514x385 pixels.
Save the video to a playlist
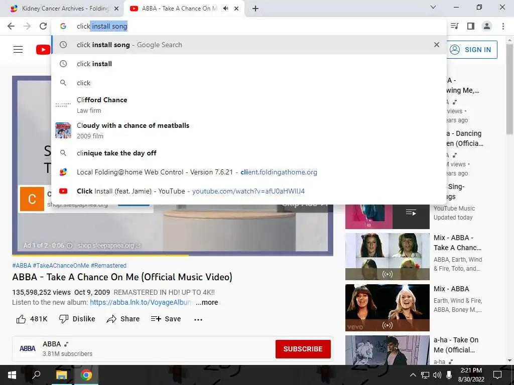166,319
